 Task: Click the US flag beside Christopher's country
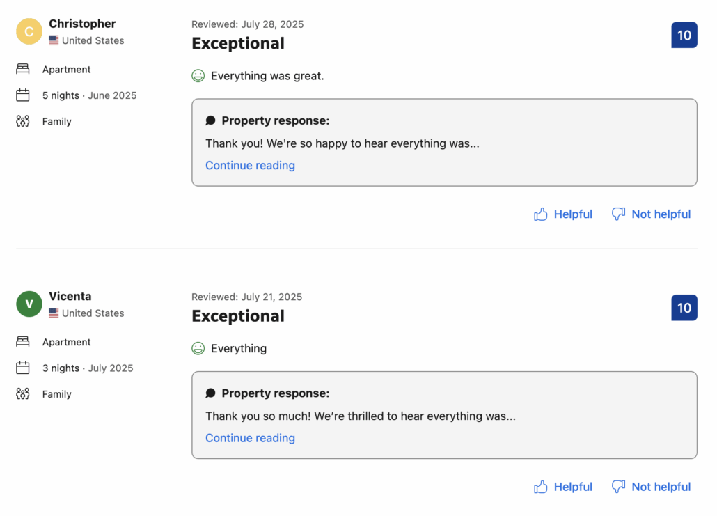click(x=54, y=40)
